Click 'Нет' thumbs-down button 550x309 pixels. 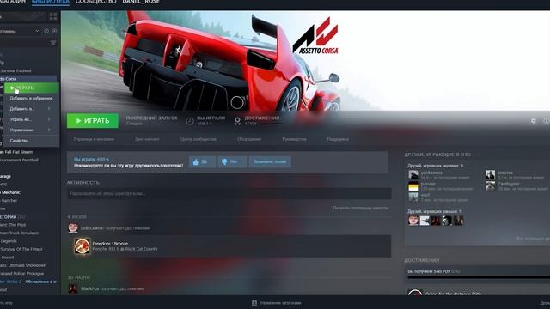[232, 161]
